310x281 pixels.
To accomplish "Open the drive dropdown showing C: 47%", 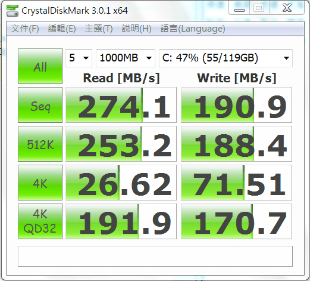I will (x=226, y=58).
